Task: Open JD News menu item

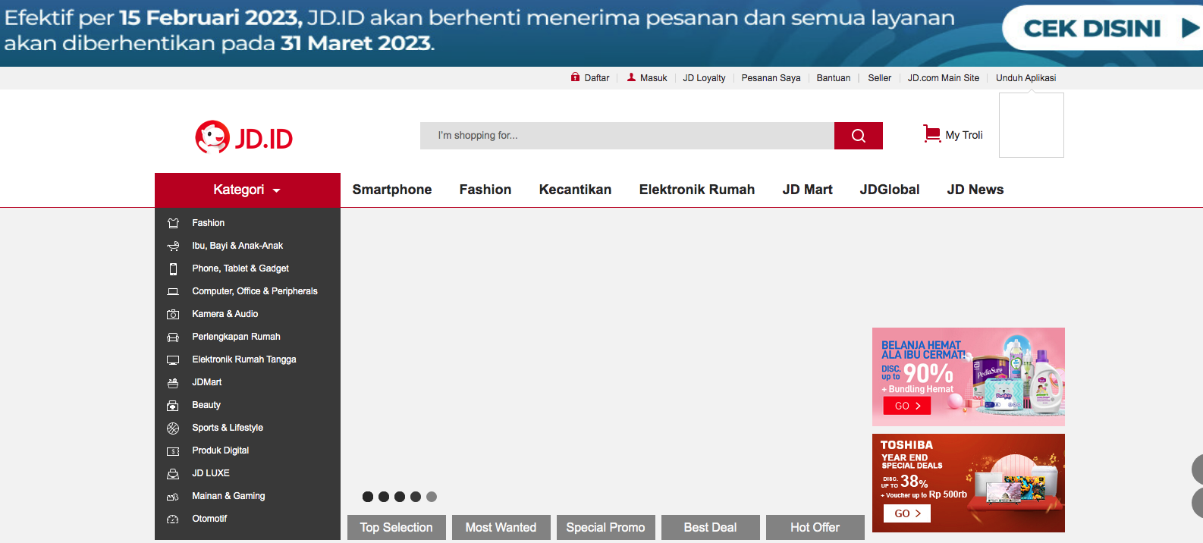Action: point(975,190)
